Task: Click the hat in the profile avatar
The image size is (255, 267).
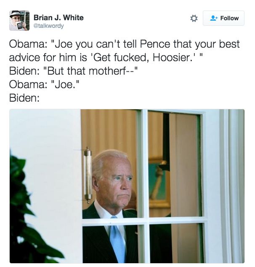Action: click(x=15, y=13)
